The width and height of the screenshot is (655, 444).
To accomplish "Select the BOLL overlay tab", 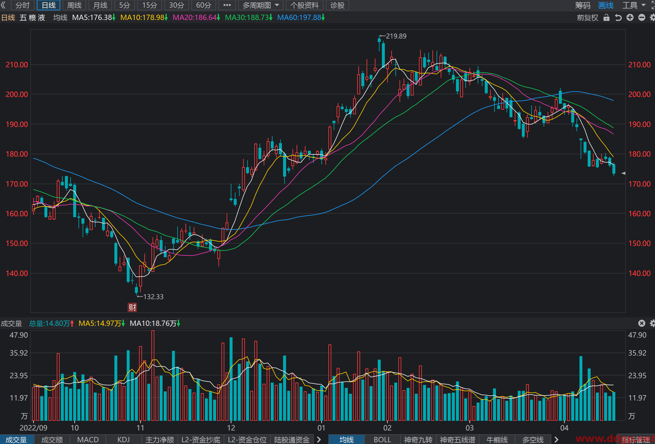I will pos(382,440).
